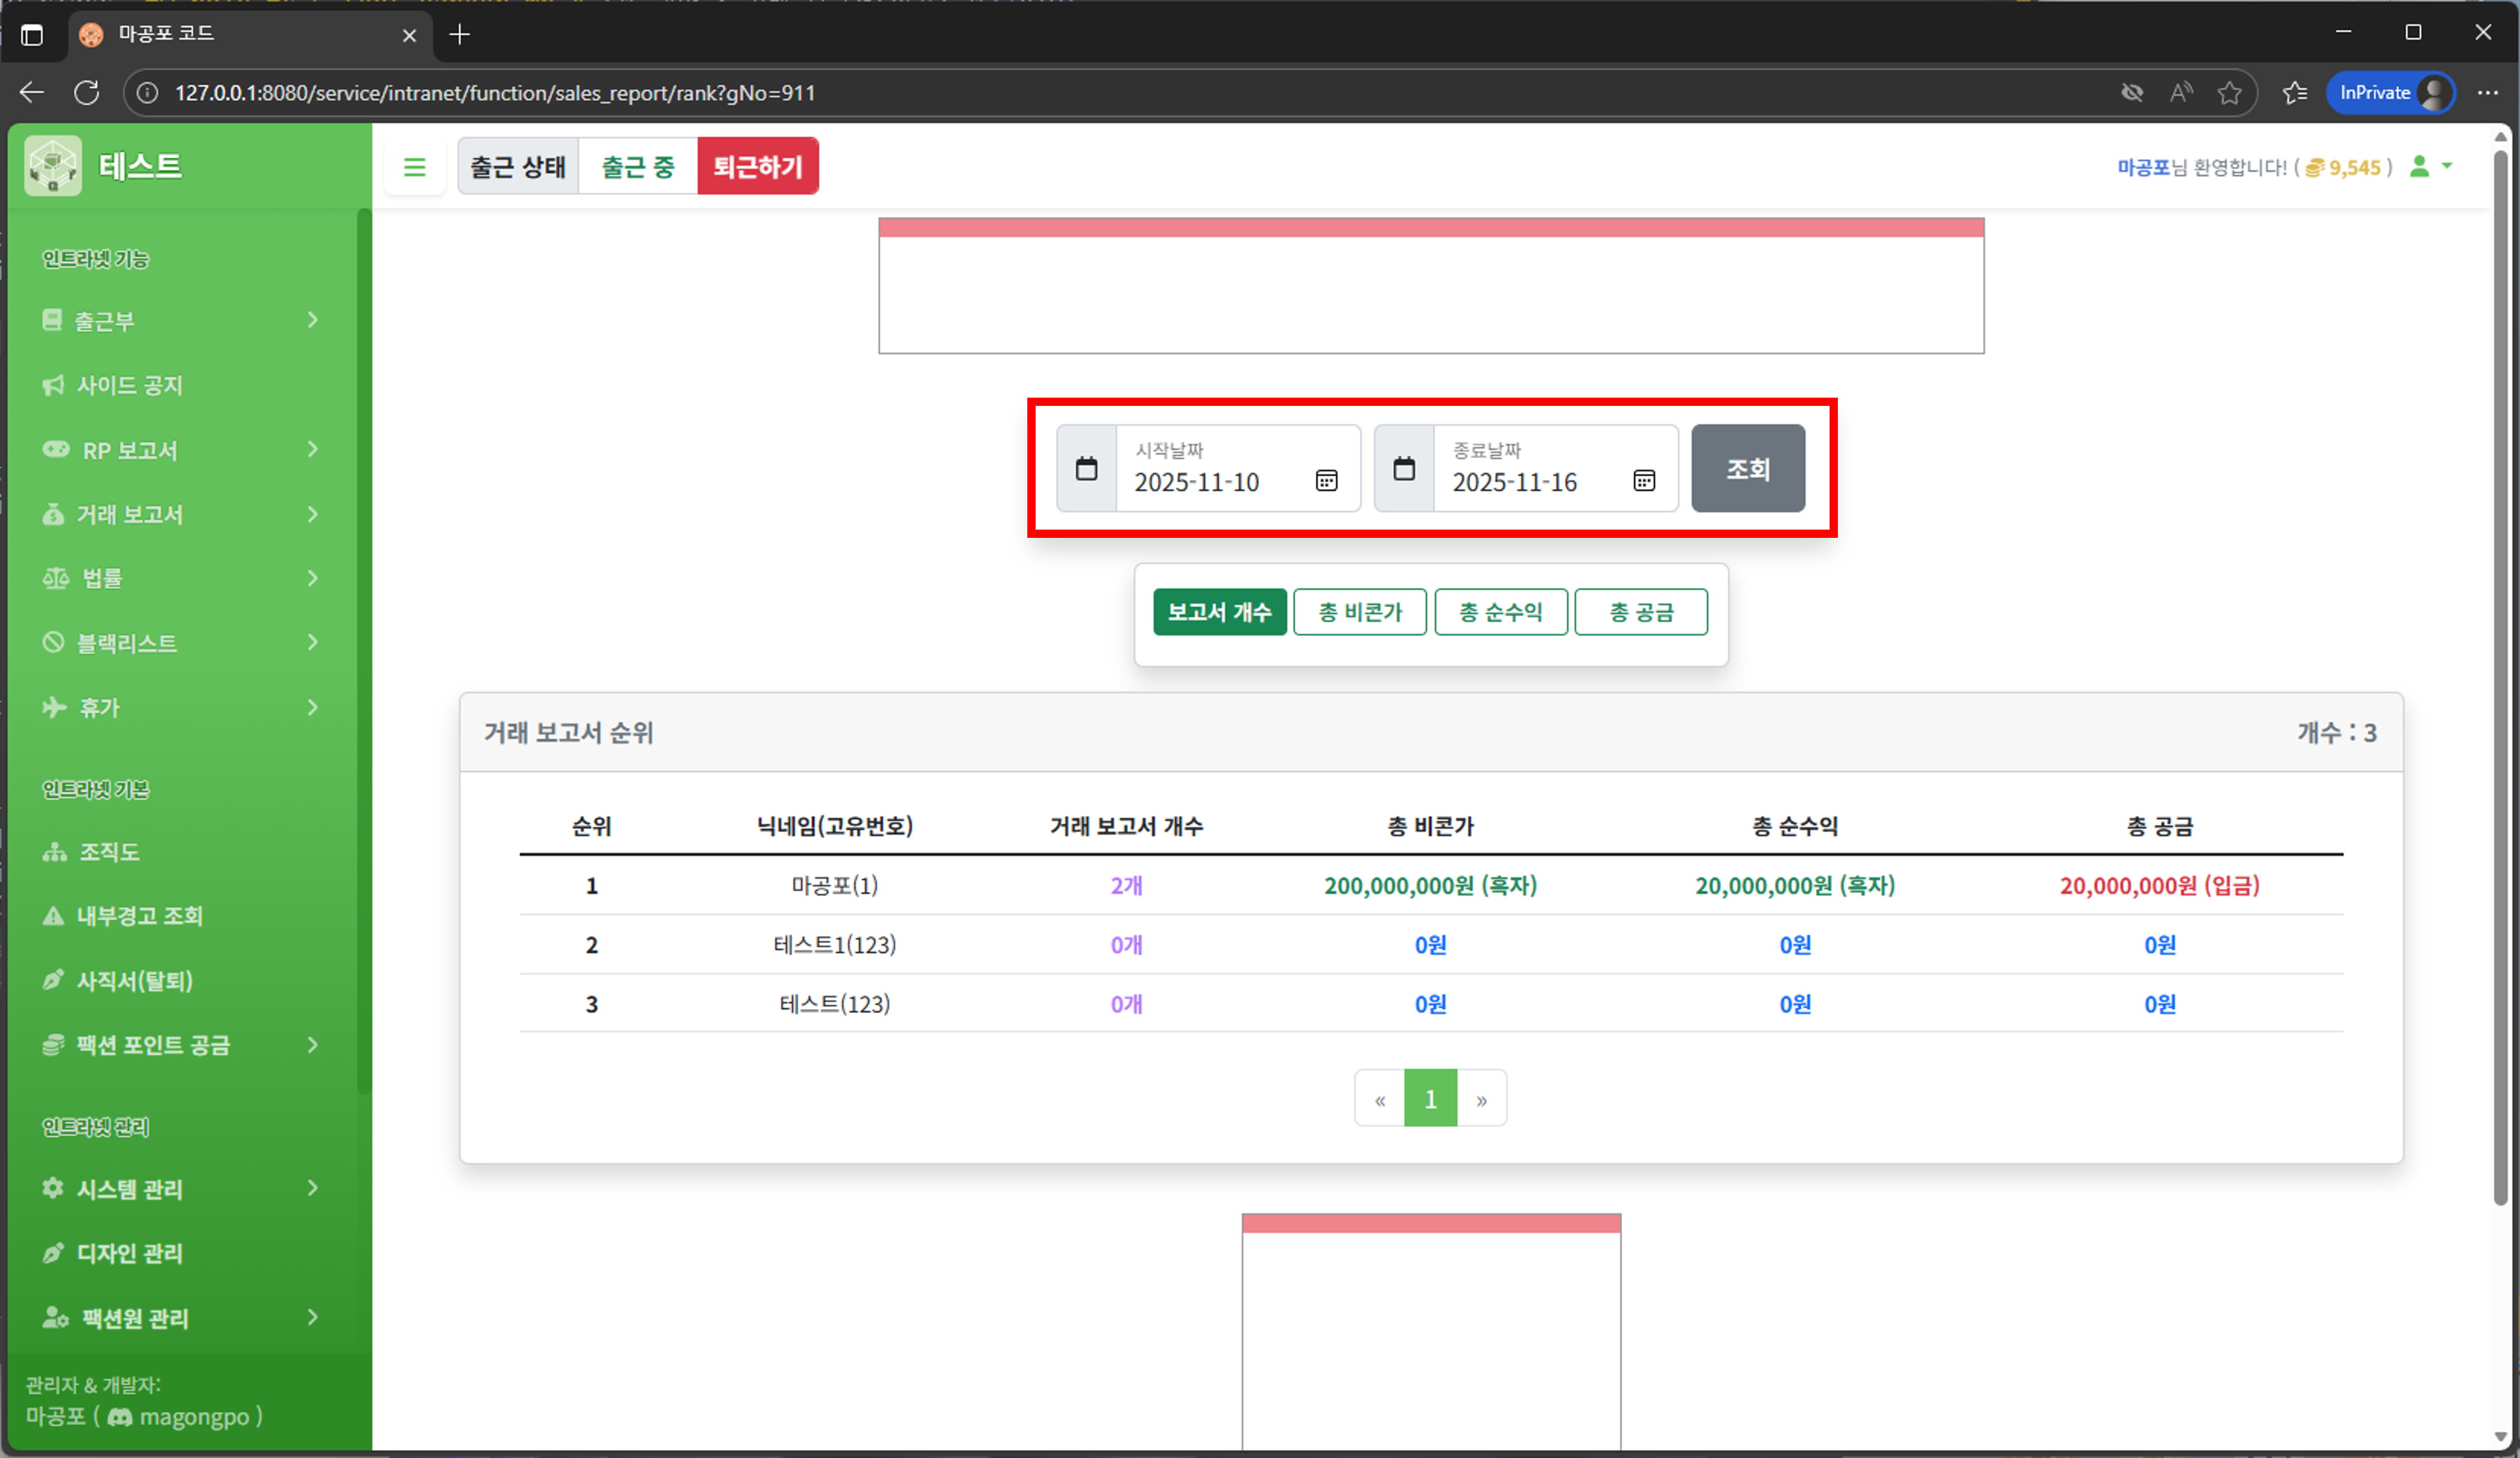Click the red 퇴근하기 button
This screenshot has height=1458, width=2520.
tap(757, 167)
